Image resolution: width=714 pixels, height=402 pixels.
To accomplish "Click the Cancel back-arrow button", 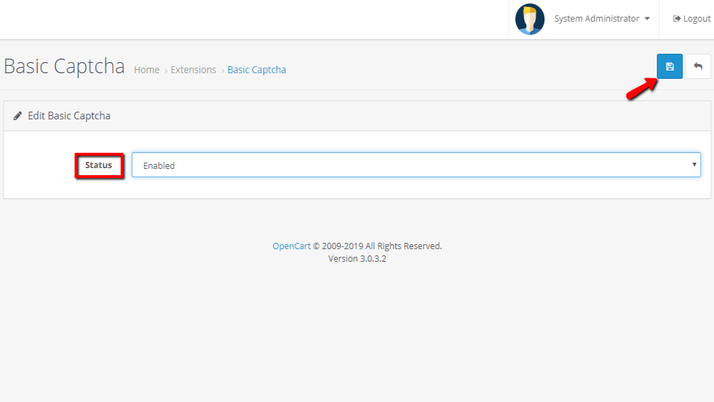I will [x=698, y=66].
